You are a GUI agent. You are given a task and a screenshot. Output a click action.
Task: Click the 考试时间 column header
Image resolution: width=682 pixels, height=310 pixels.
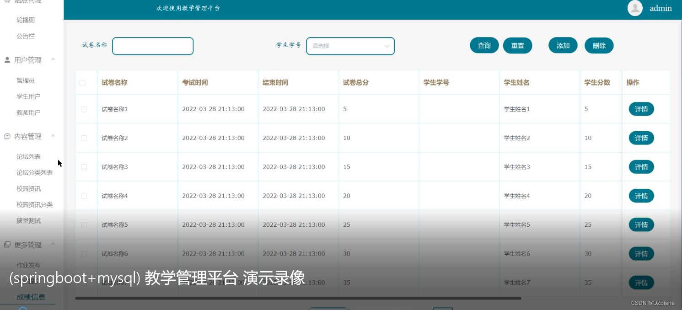pyautogui.click(x=195, y=83)
